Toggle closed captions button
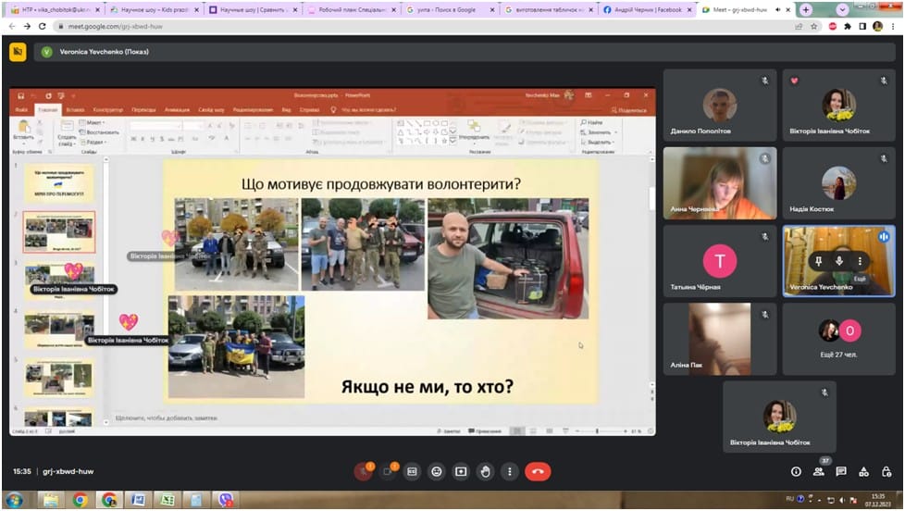The height and width of the screenshot is (511, 905). (x=413, y=471)
